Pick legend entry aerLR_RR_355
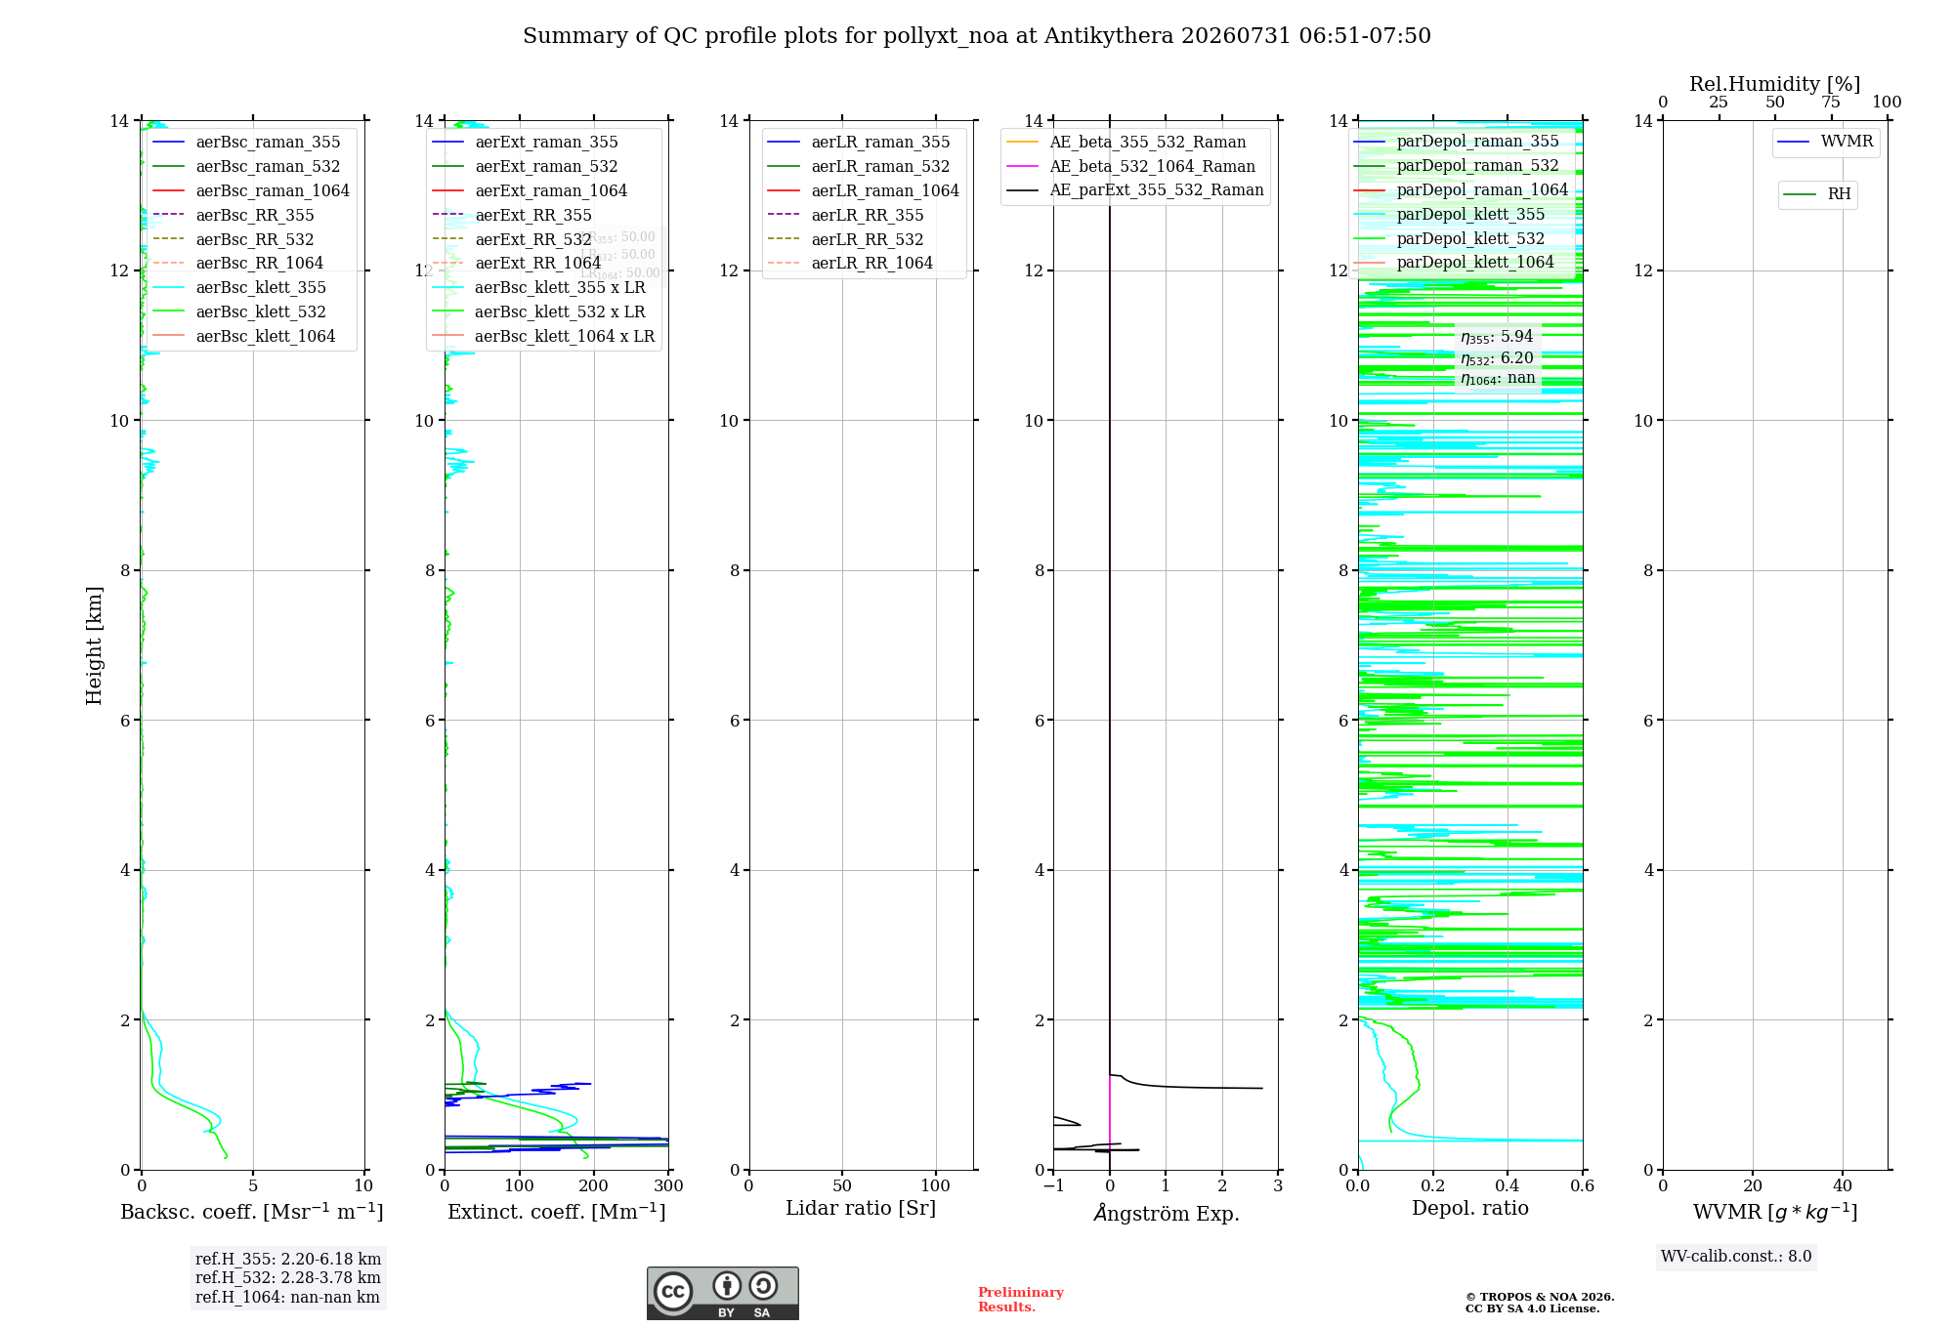This screenshot has width=1954, height=1328. 846,216
